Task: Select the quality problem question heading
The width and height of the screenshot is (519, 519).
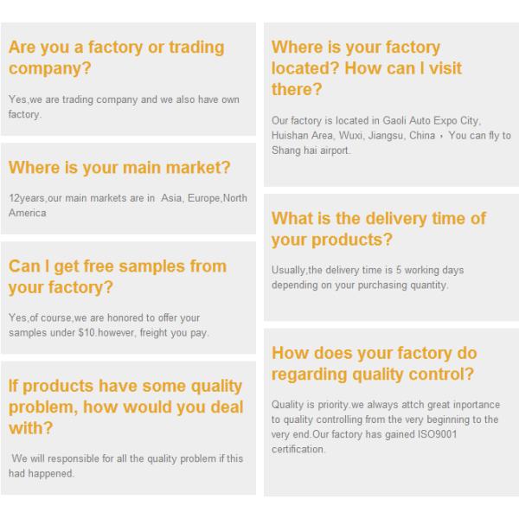Action: tap(125, 407)
